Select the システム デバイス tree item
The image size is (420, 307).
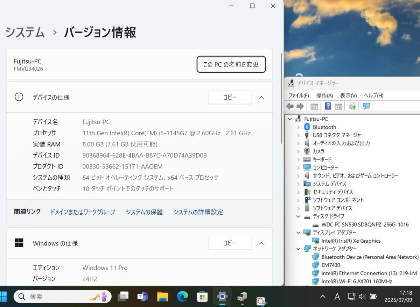tap(329, 184)
